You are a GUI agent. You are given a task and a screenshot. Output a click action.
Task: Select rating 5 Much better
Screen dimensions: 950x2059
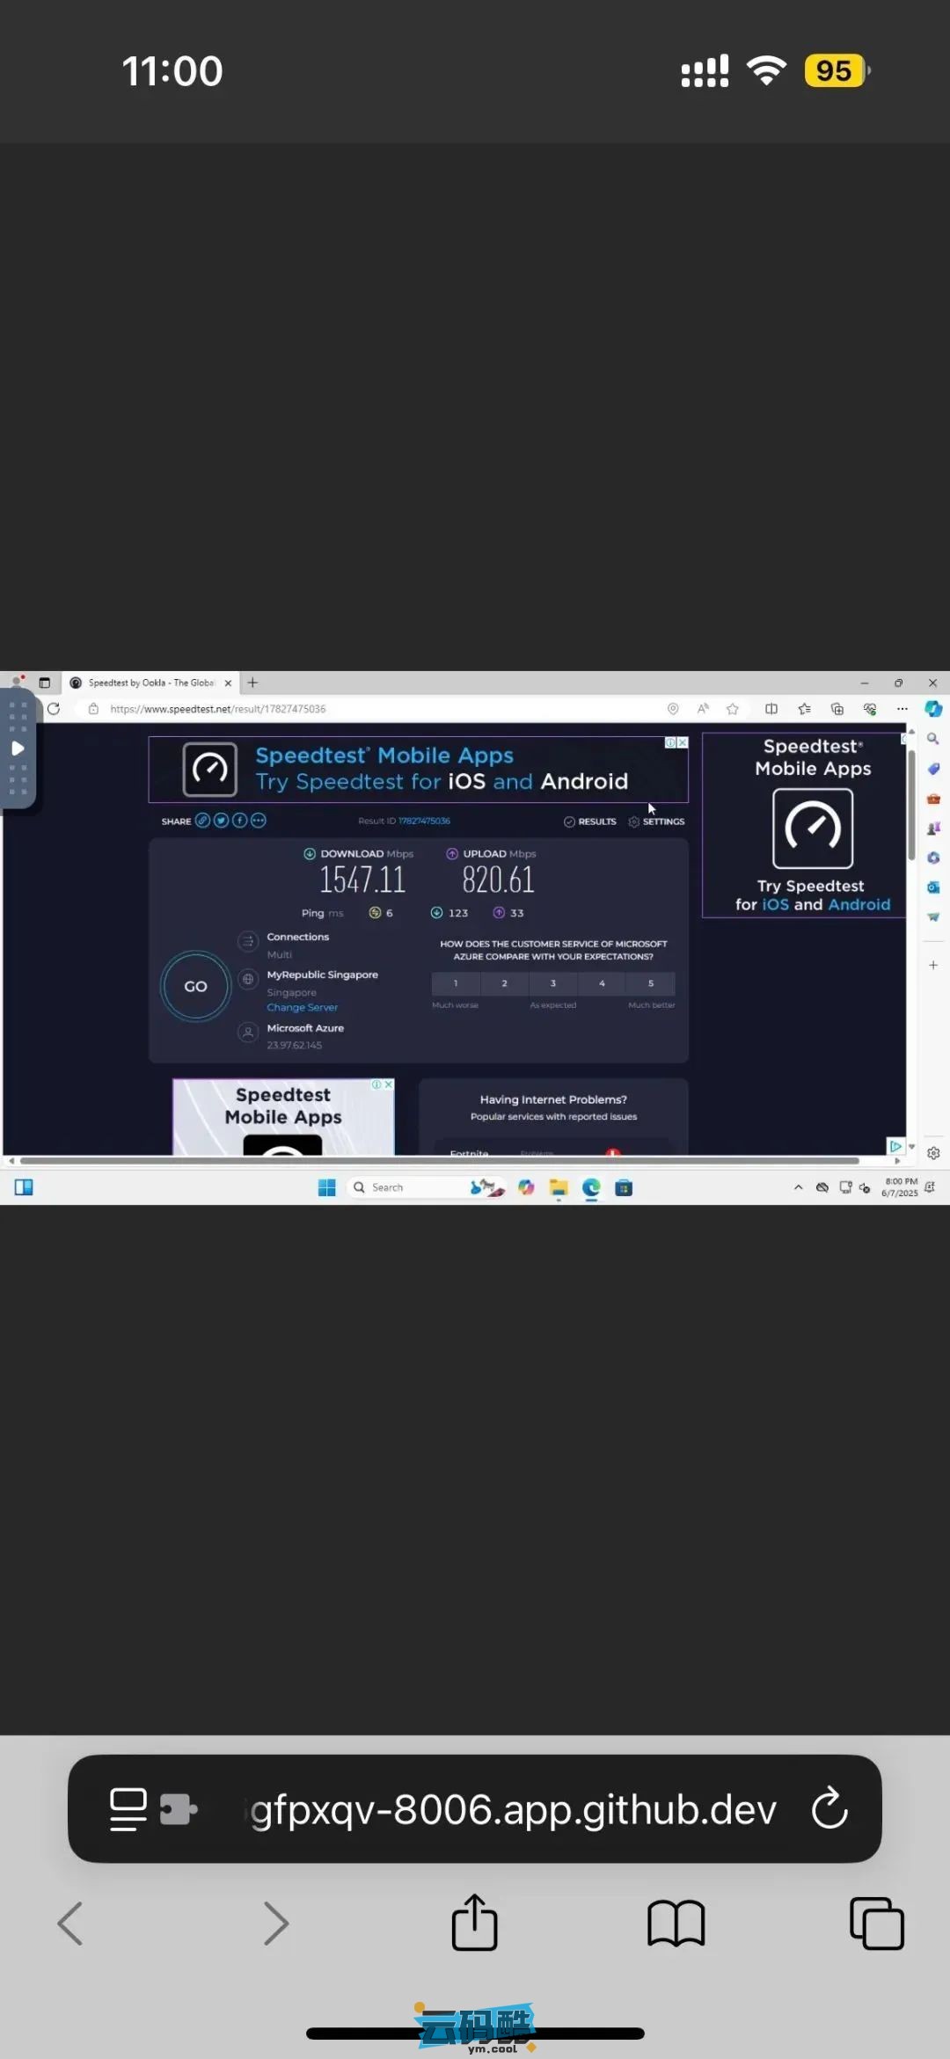point(651,983)
